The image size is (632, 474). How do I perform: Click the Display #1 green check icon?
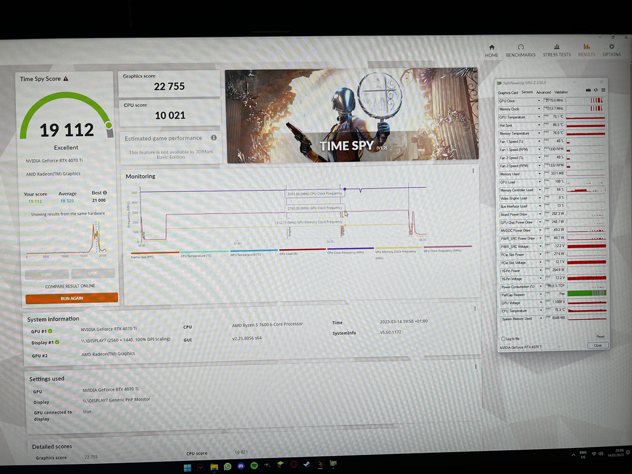click(57, 342)
